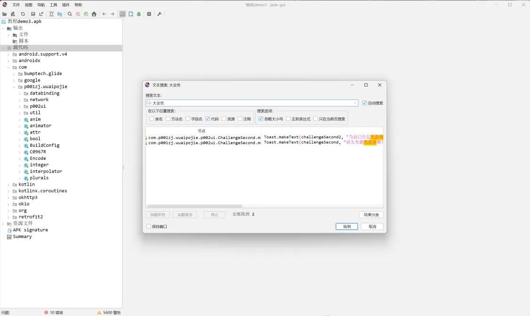Screen dimensions: 530x316
Task: Toggle the flatten packages toolbar icon
Action: pos(60,14)
